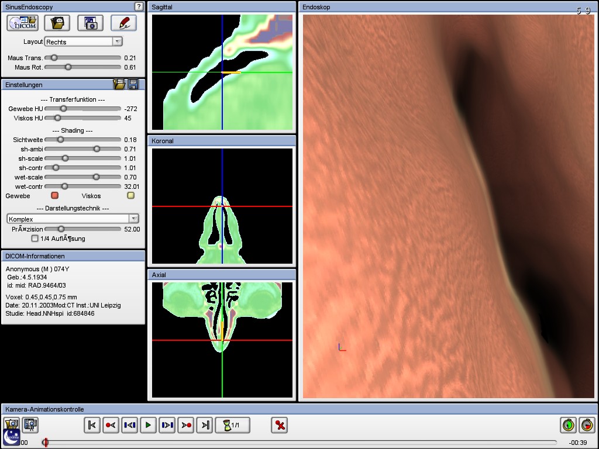This screenshot has height=449, width=599.
Task: Enable the 1/4 Auflösung checkbox
Action: (35, 239)
